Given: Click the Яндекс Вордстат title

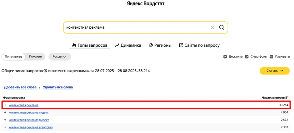Looking at the screenshot, I should click(146, 3).
